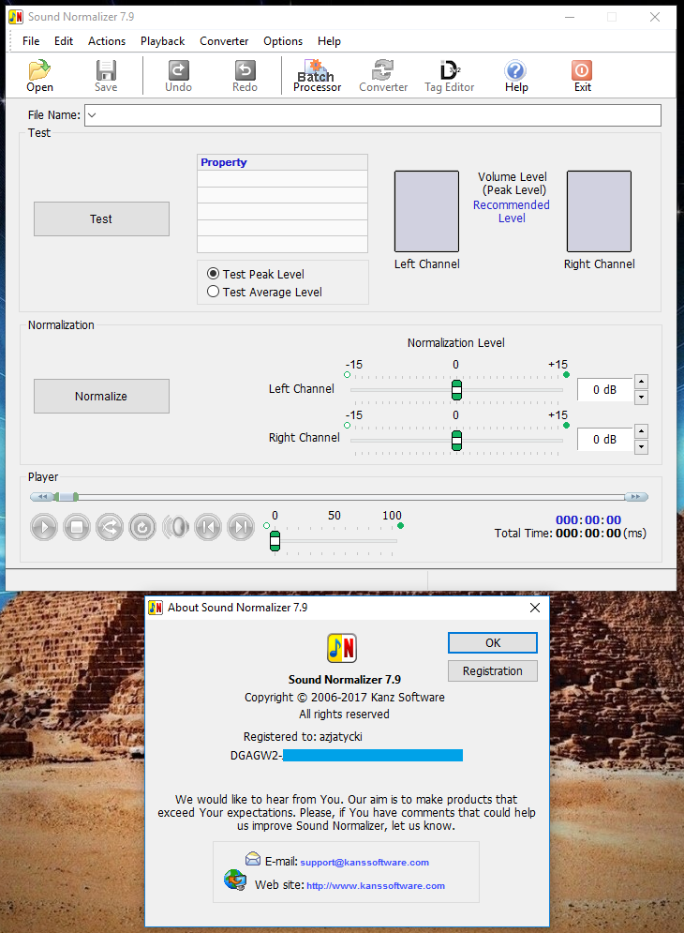Open the kanssoftware.com web site link

click(376, 885)
